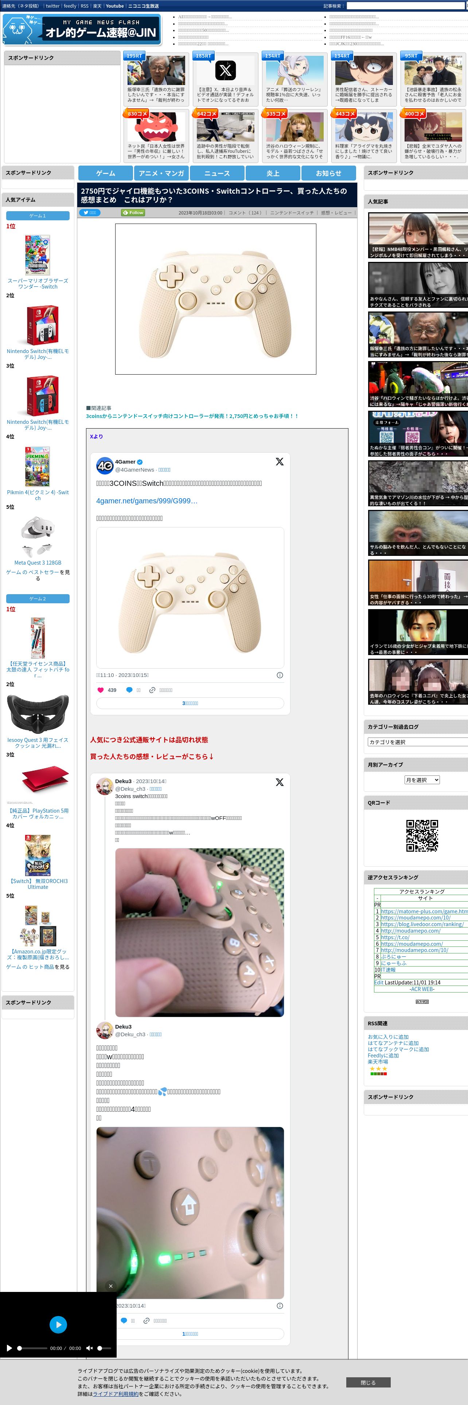Click the 4Gamer profile avatar

(x=105, y=466)
